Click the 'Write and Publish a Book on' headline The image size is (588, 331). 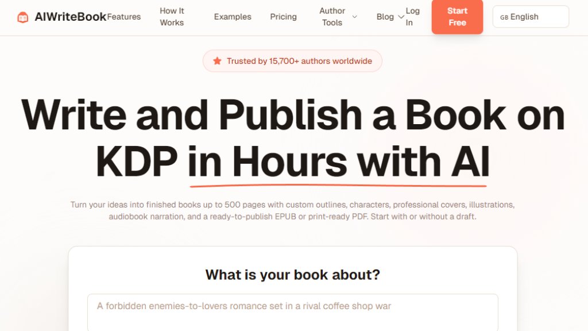pyautogui.click(x=293, y=115)
